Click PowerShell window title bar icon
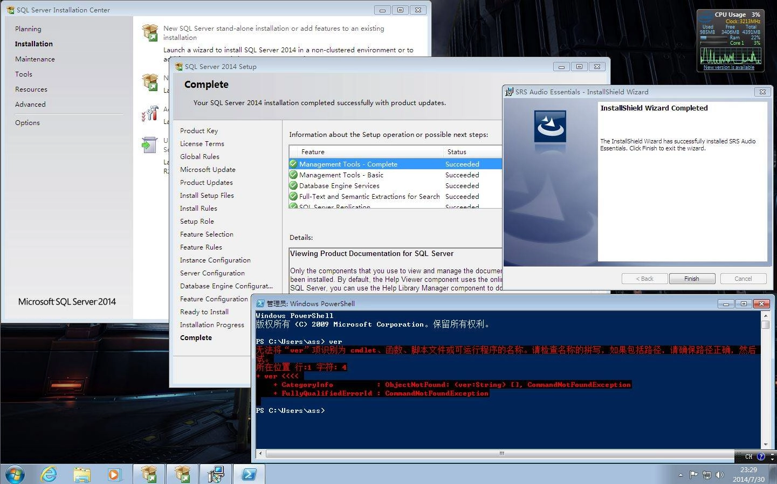 click(x=260, y=303)
